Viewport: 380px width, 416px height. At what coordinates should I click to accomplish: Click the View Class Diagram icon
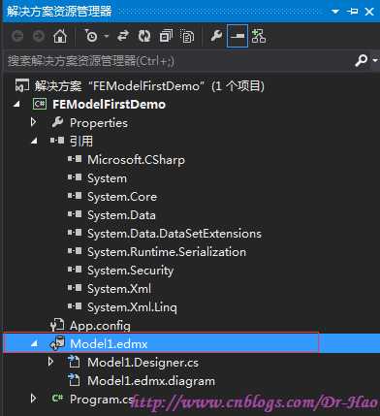[259, 36]
